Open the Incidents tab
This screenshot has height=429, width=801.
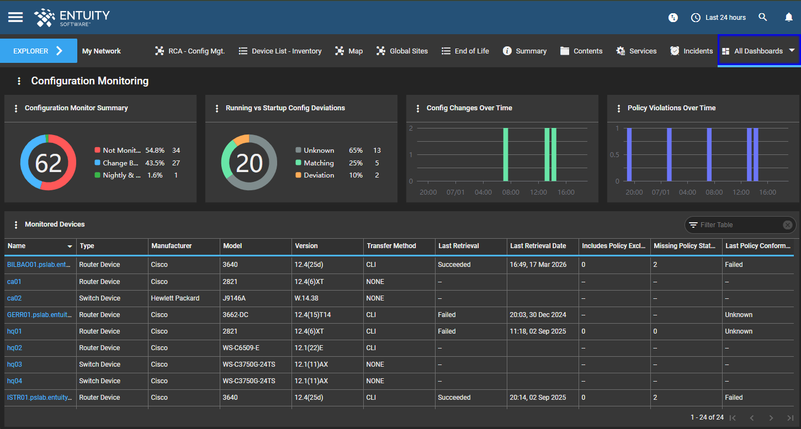[x=691, y=51]
